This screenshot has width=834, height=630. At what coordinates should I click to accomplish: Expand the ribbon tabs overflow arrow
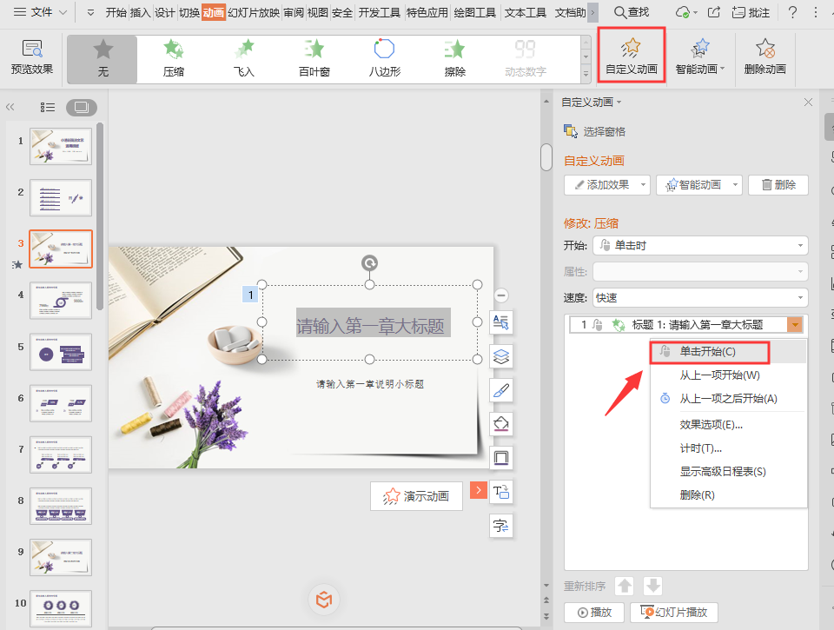tap(592, 12)
